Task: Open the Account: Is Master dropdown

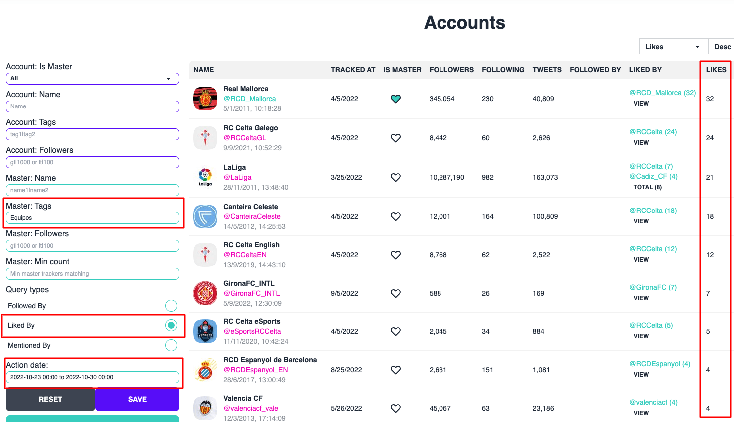Action: [x=92, y=78]
